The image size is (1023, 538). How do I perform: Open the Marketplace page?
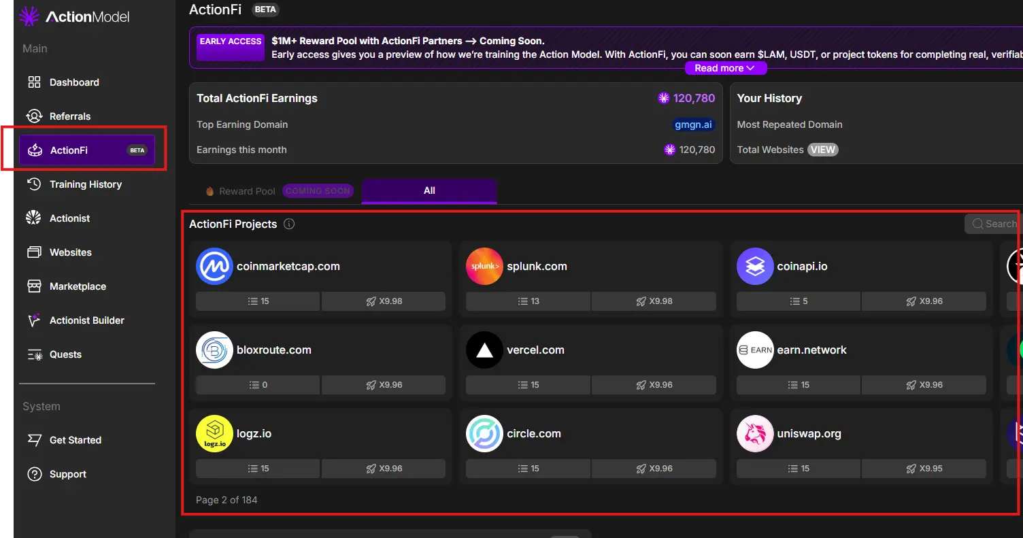pos(87,286)
